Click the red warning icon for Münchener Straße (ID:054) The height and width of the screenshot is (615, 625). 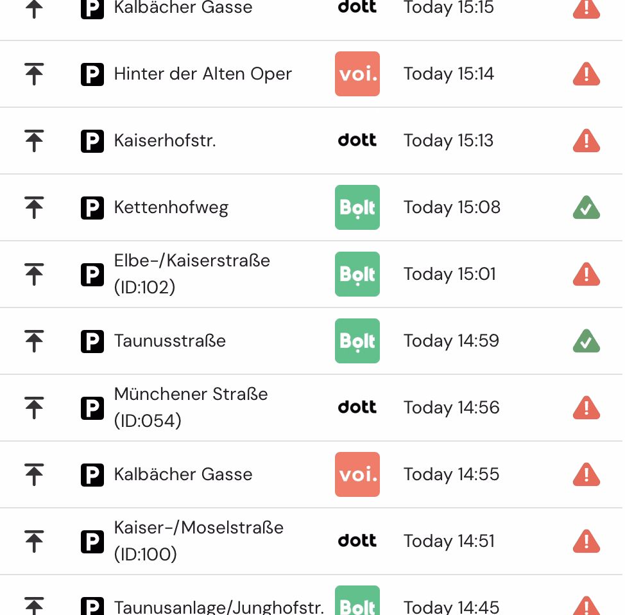[586, 408]
